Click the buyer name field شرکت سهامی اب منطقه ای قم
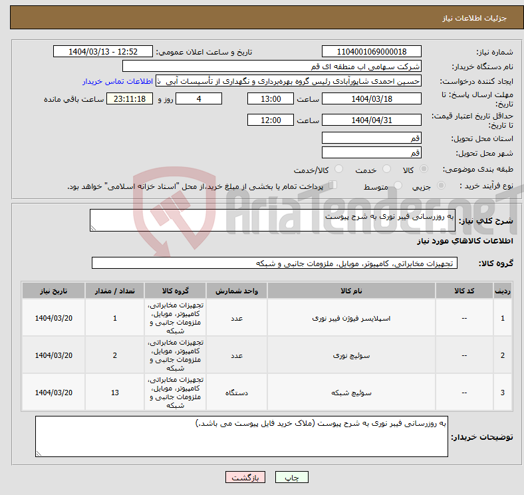 click(272, 67)
